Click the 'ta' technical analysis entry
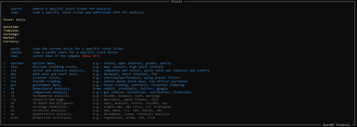Image resolution: width=357 pixels, height=127 pixels. (x=13, y=110)
